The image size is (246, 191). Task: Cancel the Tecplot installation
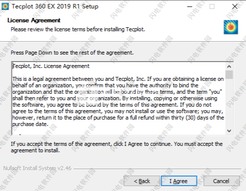221,181
